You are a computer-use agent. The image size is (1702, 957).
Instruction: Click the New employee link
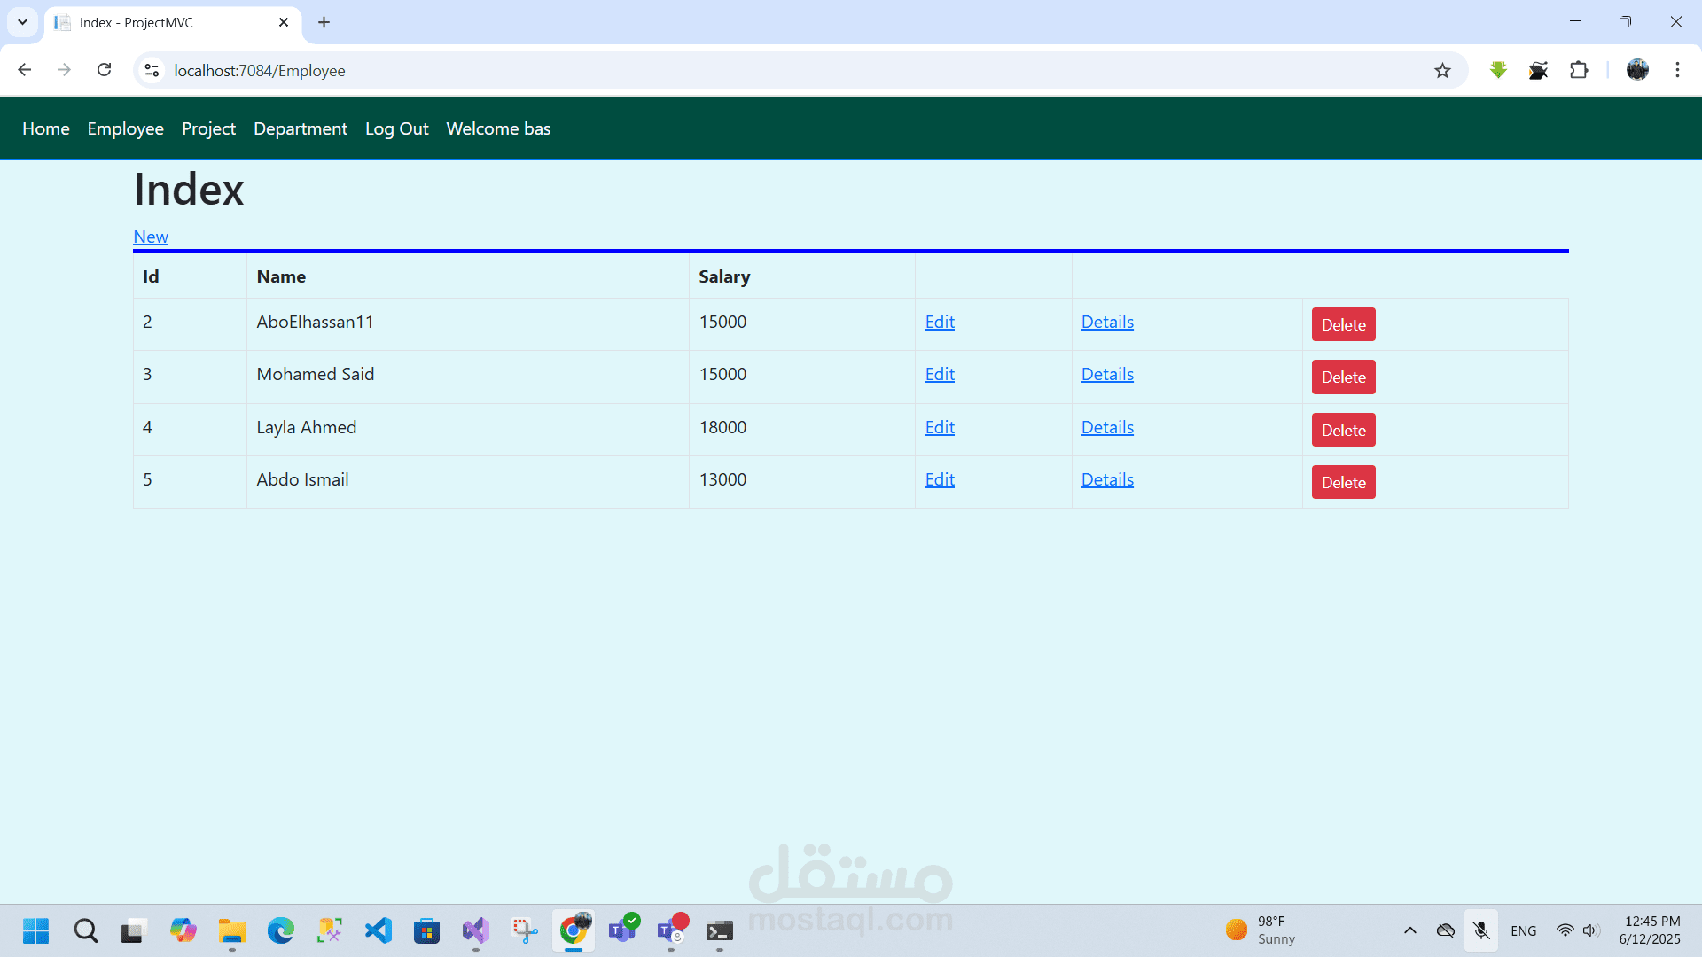151,237
